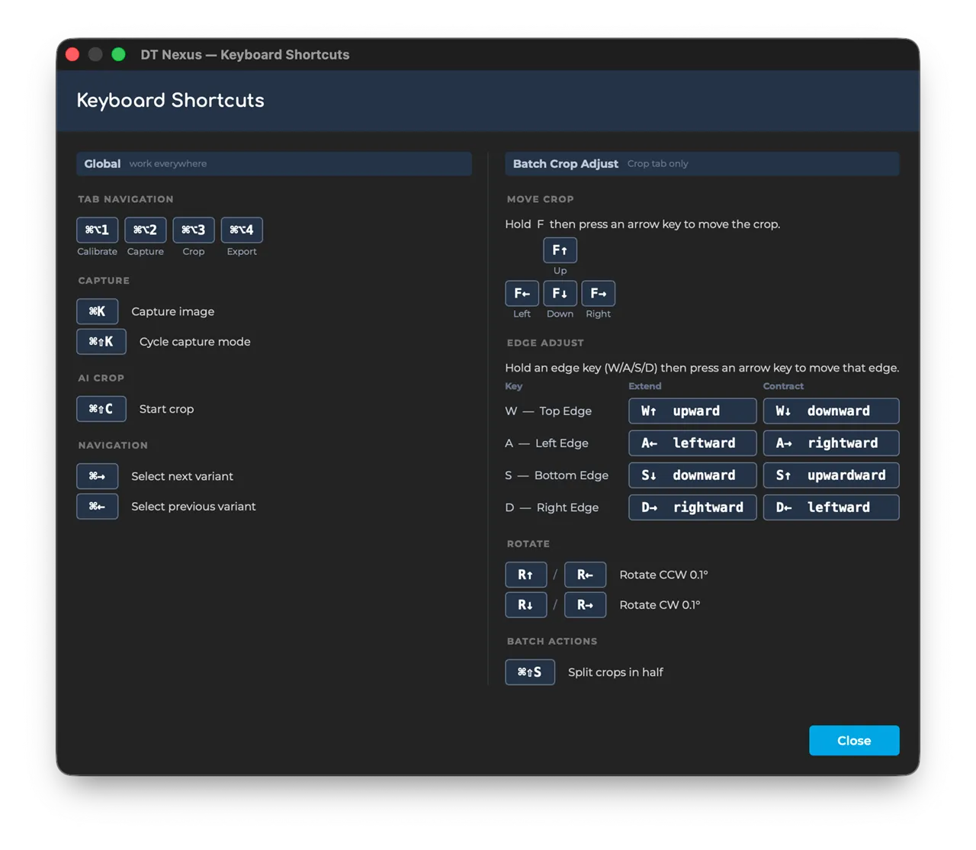Click the ⌘← key for Select previous variant
976x850 pixels.
pos(98,507)
